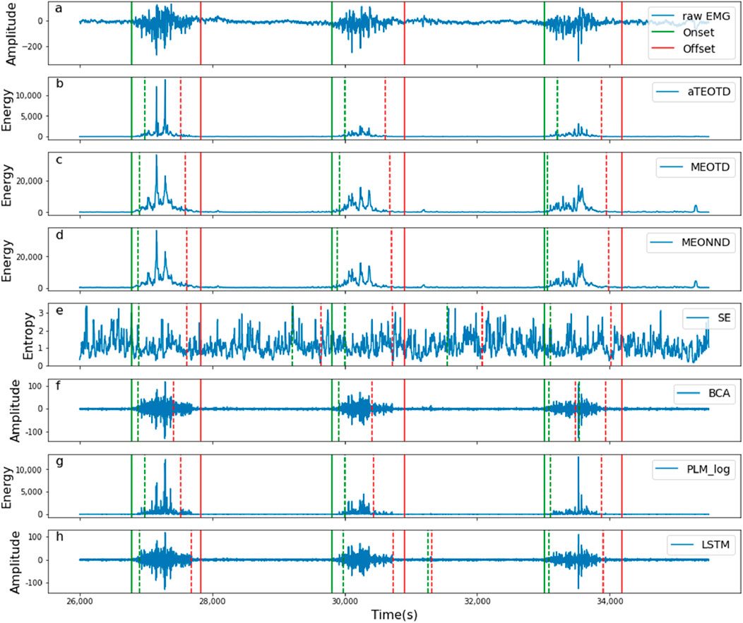Click the panel letter 'g'
This screenshot has height=623, width=743.
[x=59, y=462]
